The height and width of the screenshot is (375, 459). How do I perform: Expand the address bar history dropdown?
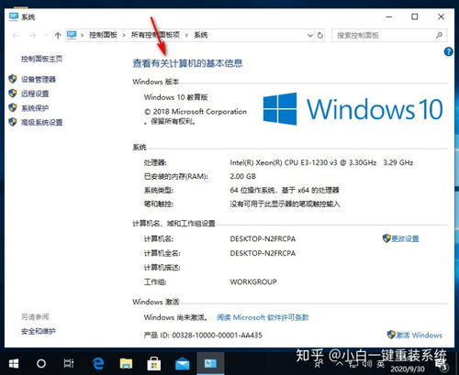click(310, 36)
